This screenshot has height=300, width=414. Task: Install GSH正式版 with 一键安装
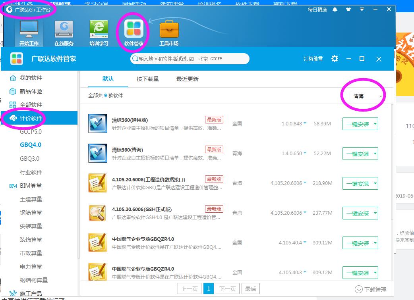[x=358, y=213]
